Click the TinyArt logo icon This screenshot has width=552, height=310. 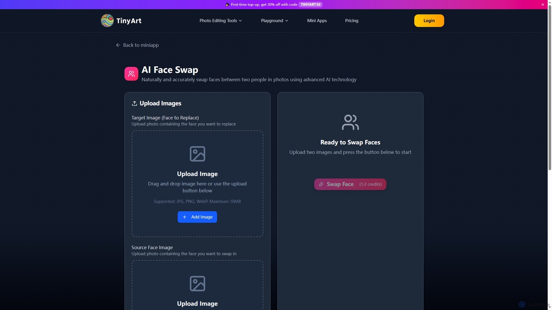tap(107, 20)
